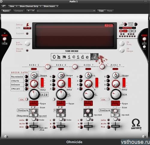Toggle the plugin's internal Bypass switch
This screenshot has height=145, width=150.
click(x=27, y=33)
